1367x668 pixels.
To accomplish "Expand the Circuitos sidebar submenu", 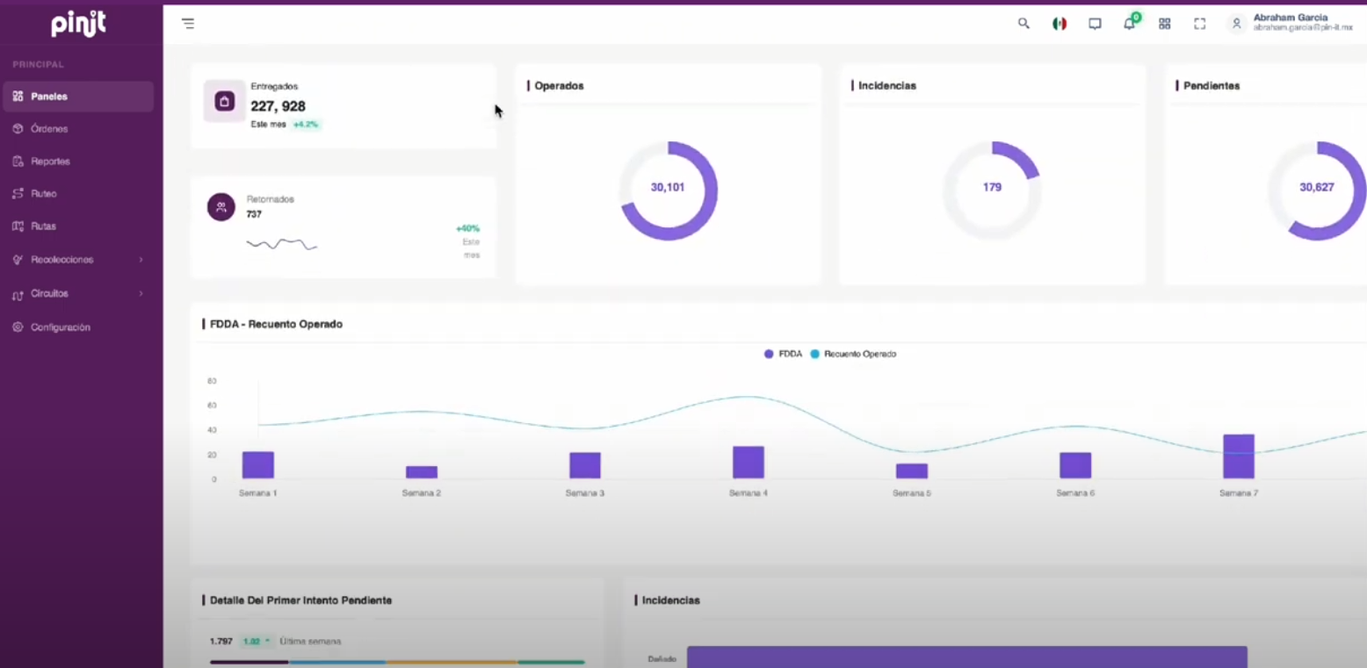I will tap(78, 294).
